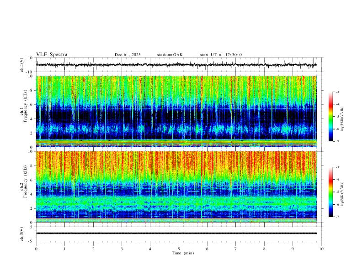Click the "10" tick on the time axis
Screen dimensions: 362x279
321,249
